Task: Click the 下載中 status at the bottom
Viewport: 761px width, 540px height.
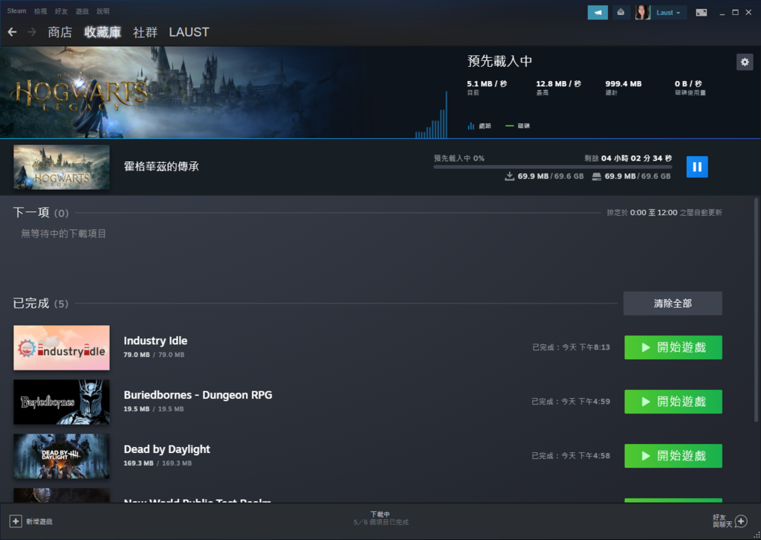Action: click(x=380, y=514)
